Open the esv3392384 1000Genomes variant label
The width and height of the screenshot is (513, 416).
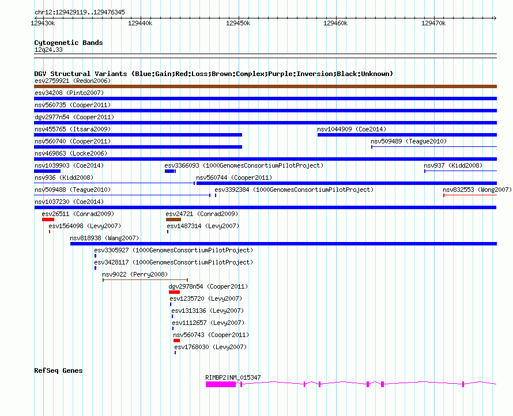coord(294,190)
